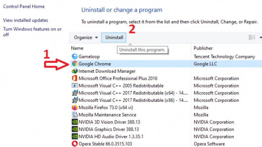Sort list by Name column header
This screenshot has width=262, height=147.
(77, 48)
